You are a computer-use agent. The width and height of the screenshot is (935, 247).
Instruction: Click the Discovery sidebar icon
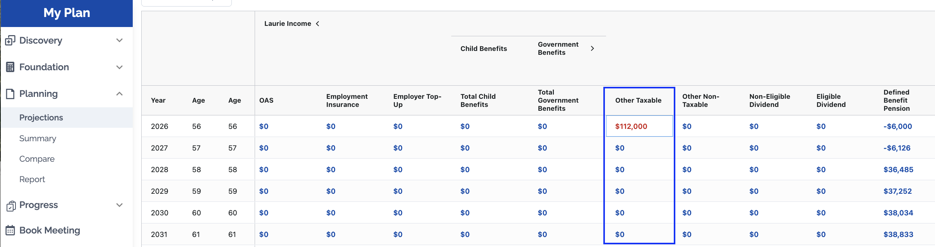(x=10, y=41)
